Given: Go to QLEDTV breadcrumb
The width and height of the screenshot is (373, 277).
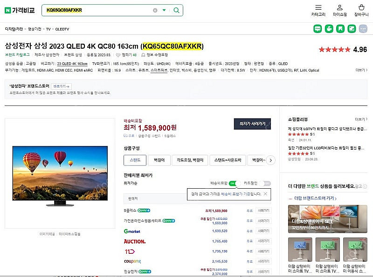Looking at the screenshot, I should click(62, 29).
